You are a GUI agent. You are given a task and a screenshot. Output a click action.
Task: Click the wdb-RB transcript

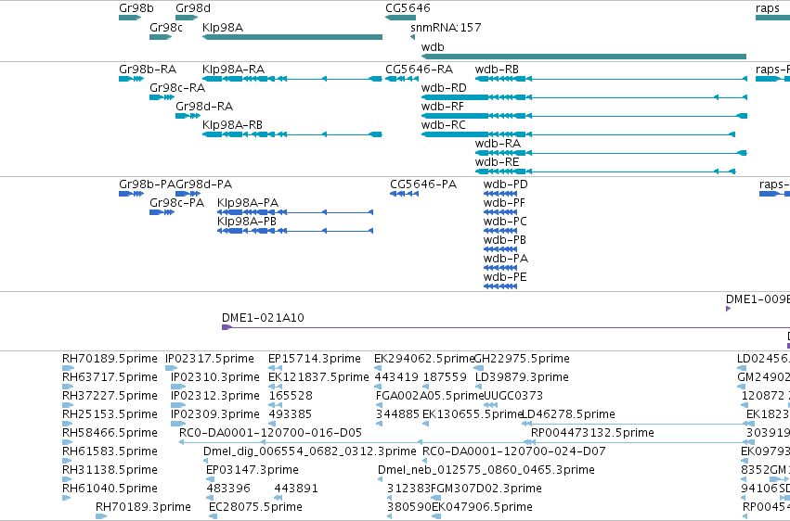pyautogui.click(x=611, y=79)
